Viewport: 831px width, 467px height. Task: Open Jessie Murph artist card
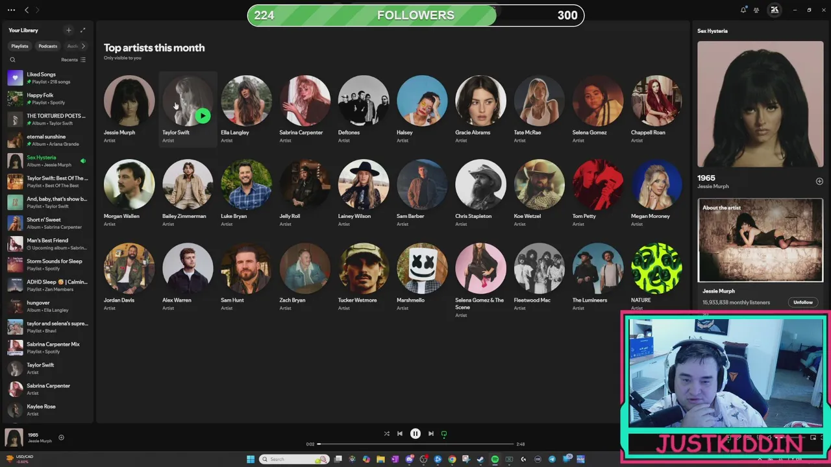(129, 109)
